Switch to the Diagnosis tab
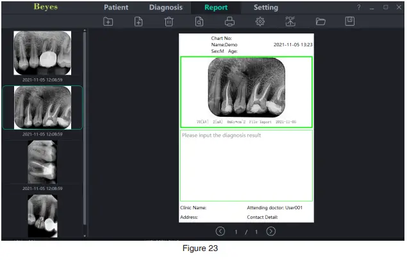Screen dimensions: 407x260 coord(165,8)
